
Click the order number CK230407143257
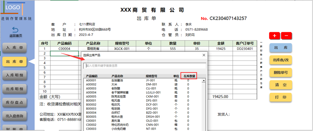click(228, 18)
